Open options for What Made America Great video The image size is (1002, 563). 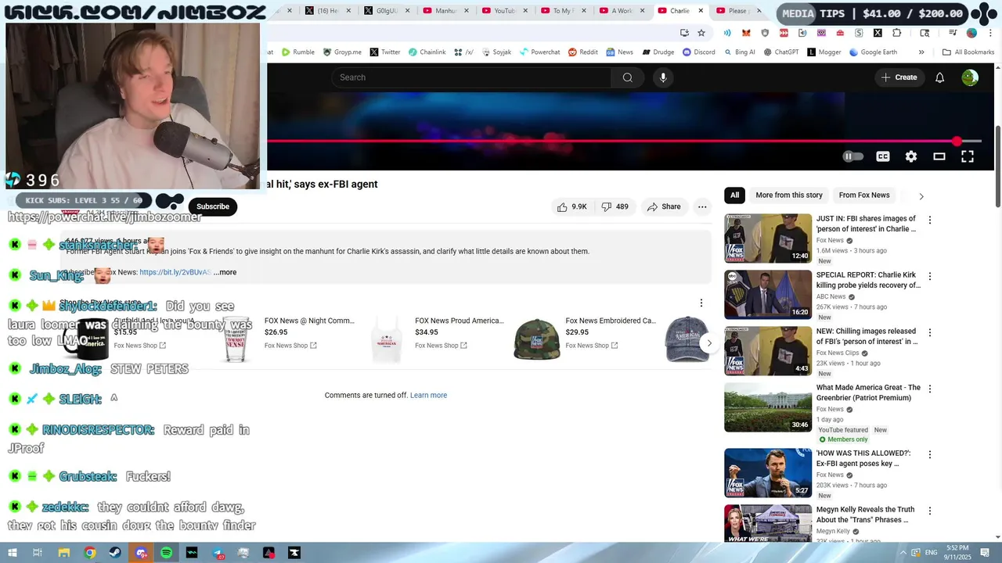click(x=930, y=389)
